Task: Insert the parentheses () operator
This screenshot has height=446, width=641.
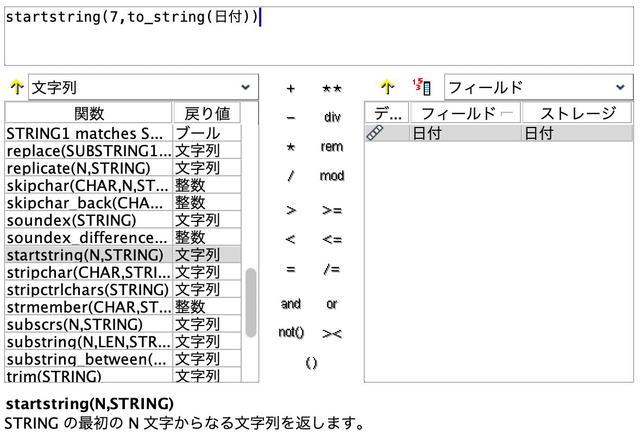Action: [x=311, y=363]
